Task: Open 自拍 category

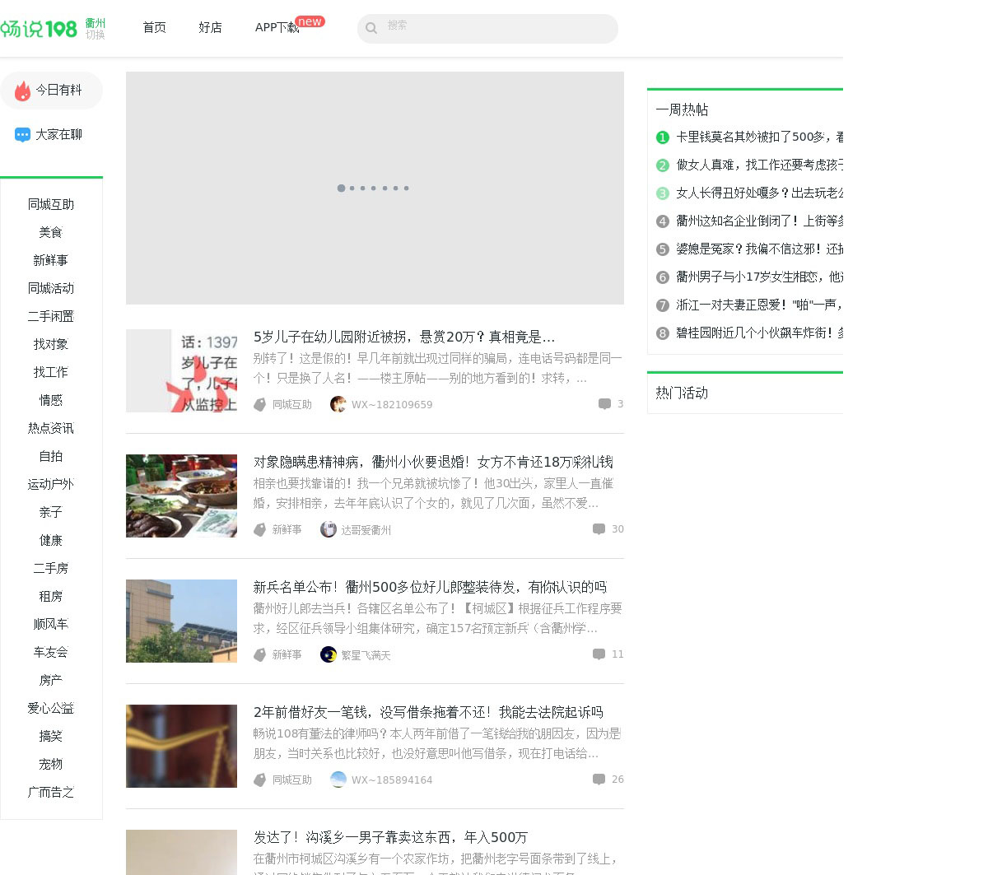Action: coord(51,456)
